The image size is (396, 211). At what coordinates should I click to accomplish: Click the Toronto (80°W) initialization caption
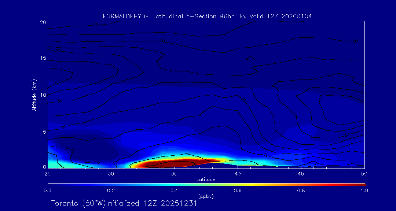(124, 203)
